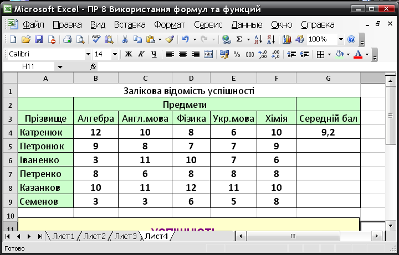
Task: Paste from clipboard icon
Action: click(x=151, y=39)
